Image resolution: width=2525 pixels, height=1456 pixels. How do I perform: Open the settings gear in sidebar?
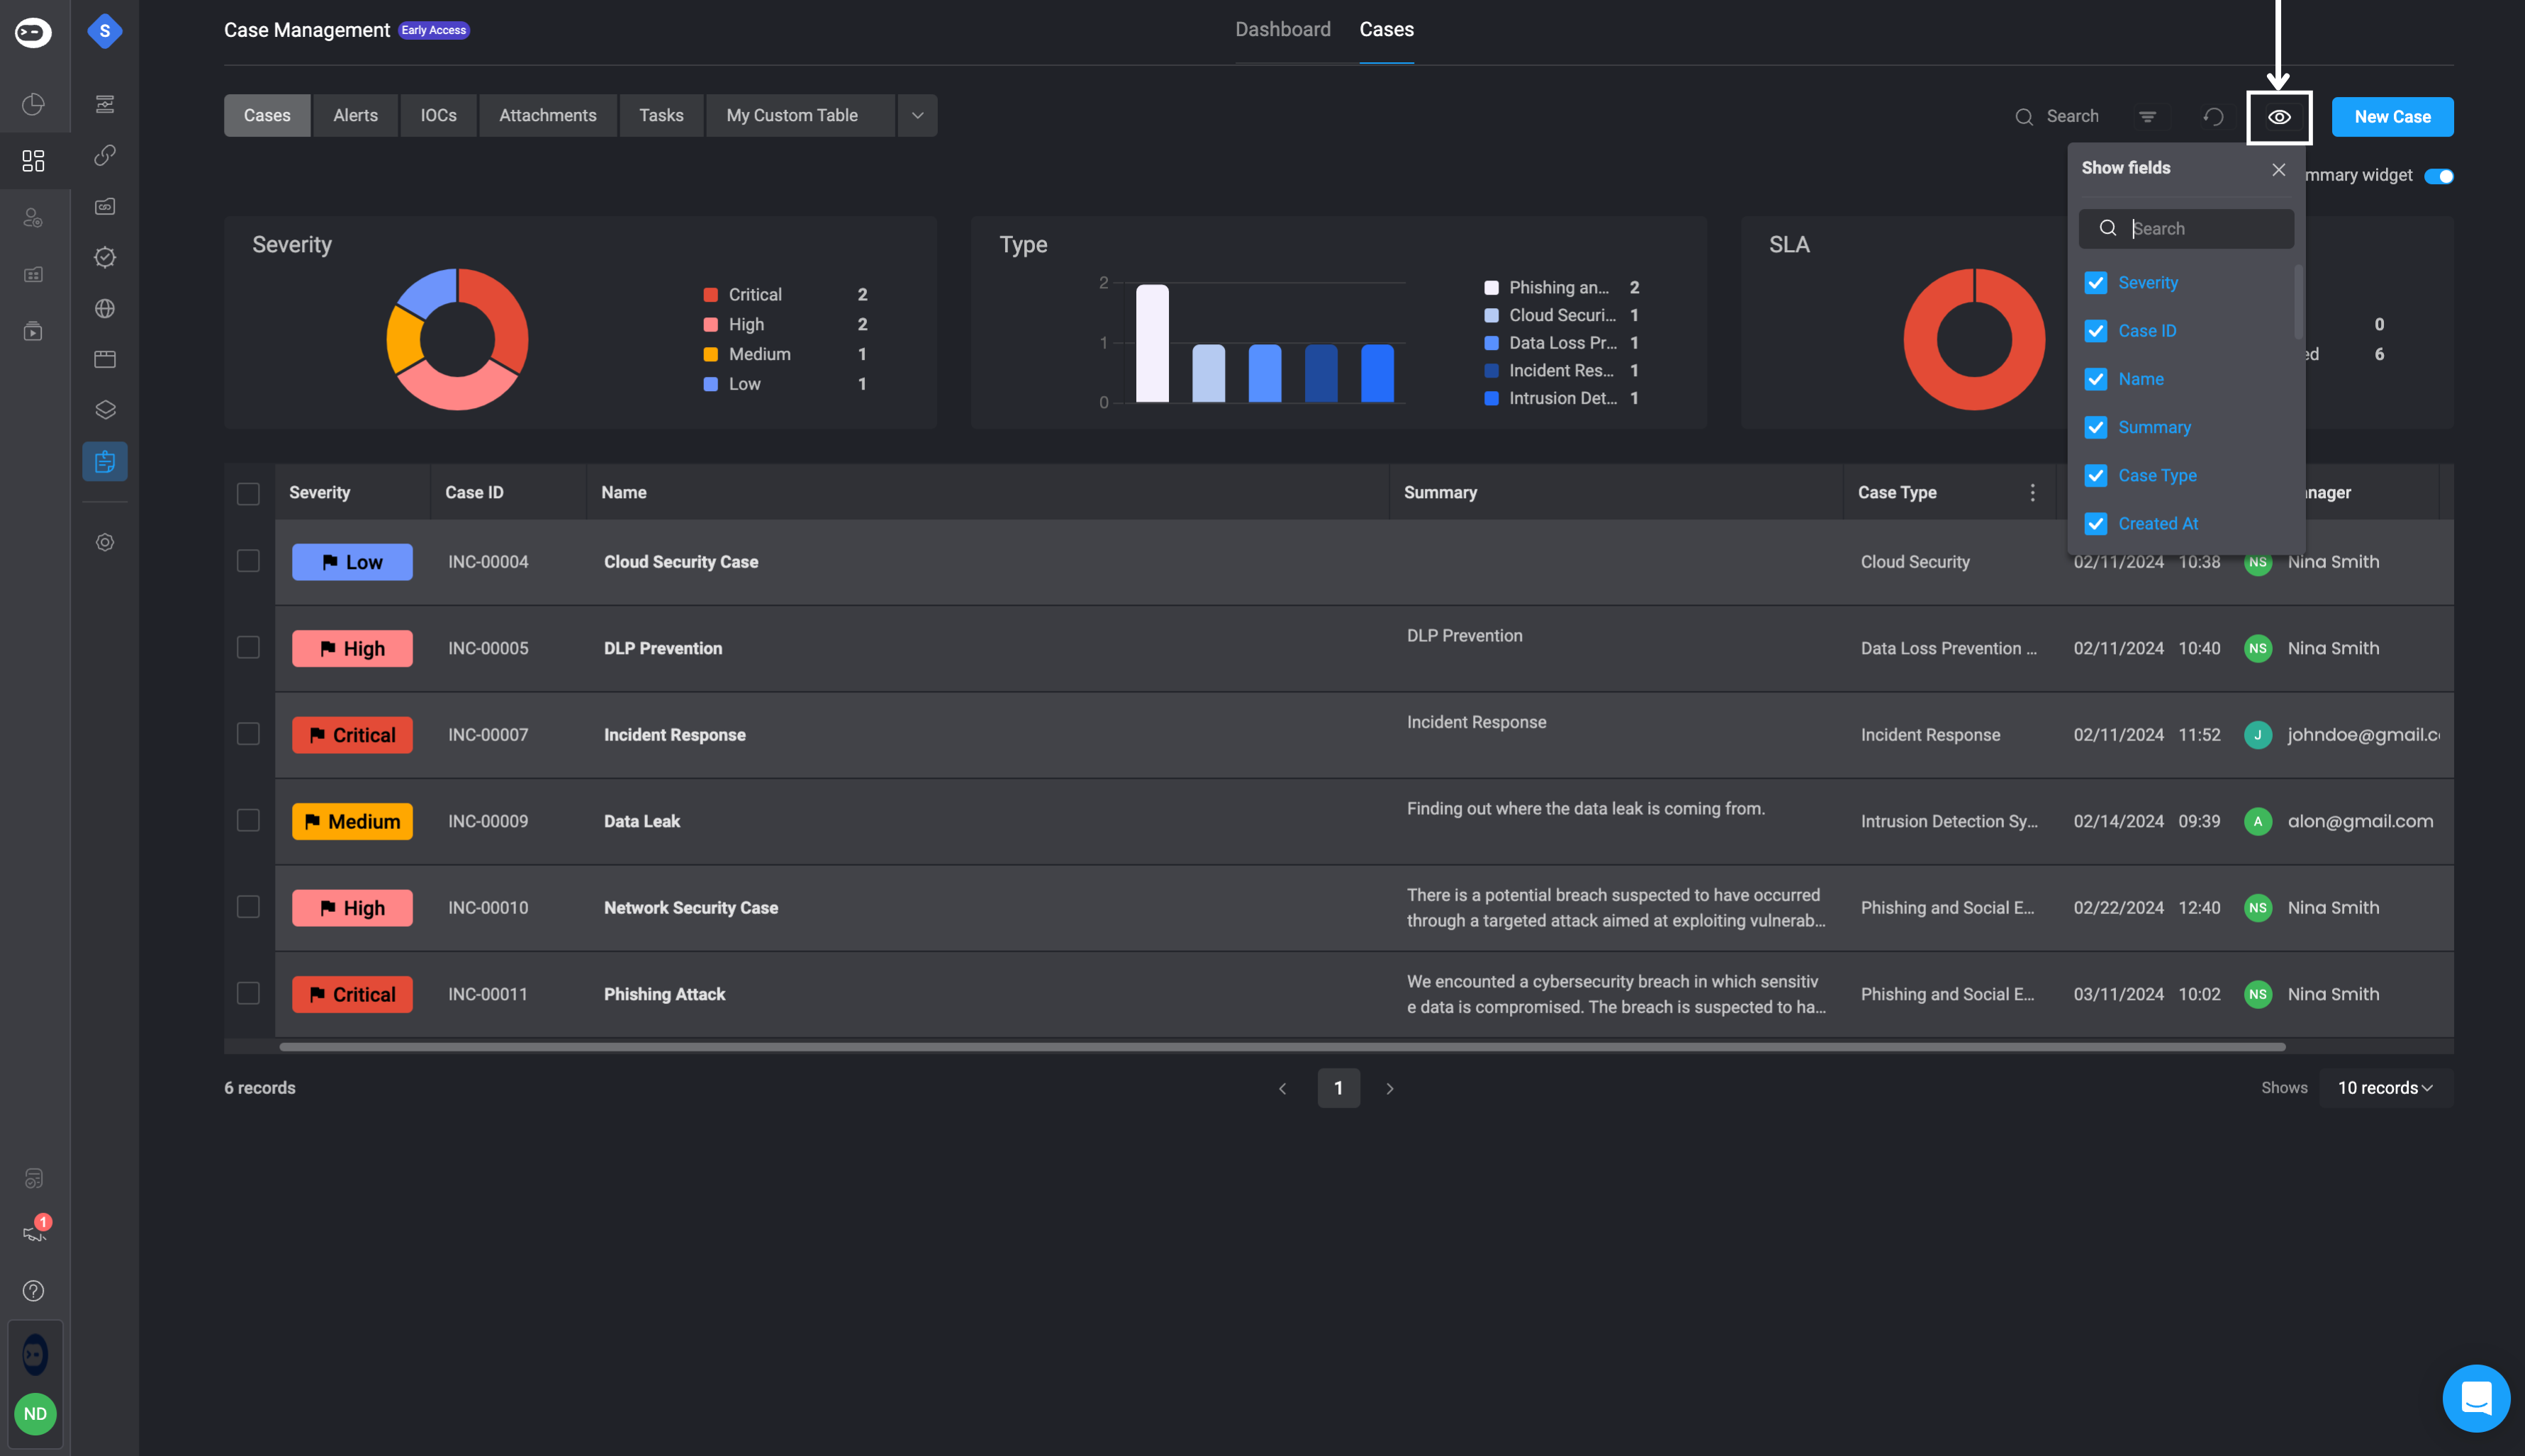pos(105,542)
